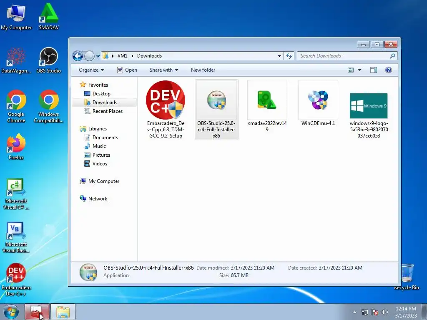This screenshot has width=427, height=320.
Task: Open Downloads in Favorites
Action: point(105,102)
